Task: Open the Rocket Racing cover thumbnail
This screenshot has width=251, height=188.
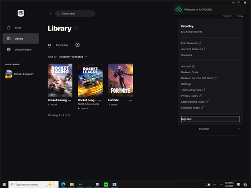Action: click(x=60, y=80)
